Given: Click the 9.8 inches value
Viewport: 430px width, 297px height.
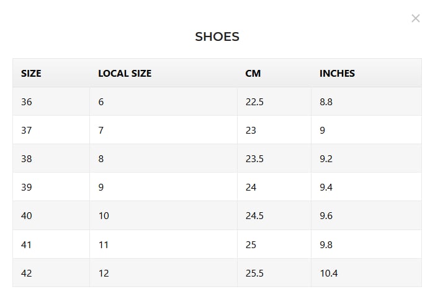Looking at the screenshot, I should 326,244.
